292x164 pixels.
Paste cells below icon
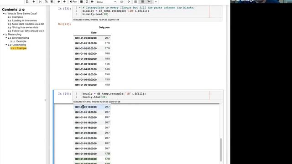(x=52, y=2)
